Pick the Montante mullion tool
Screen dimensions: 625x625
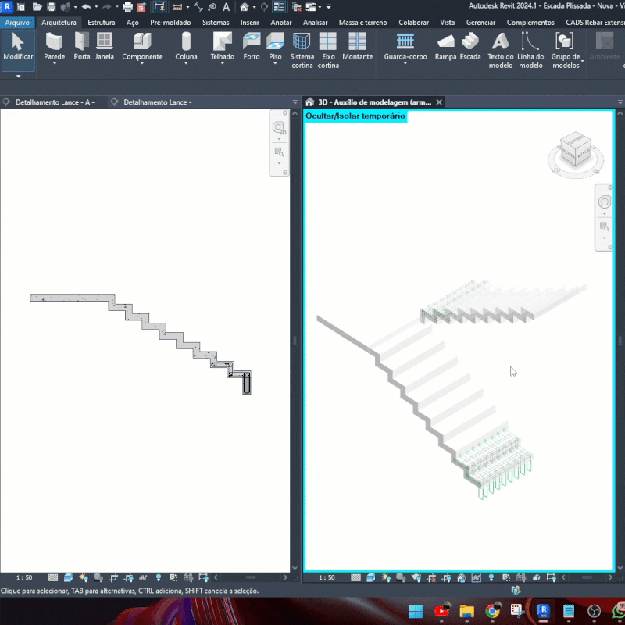click(x=357, y=46)
